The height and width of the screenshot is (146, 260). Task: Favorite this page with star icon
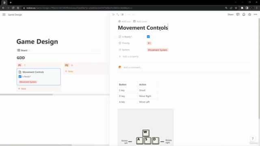[249, 15]
